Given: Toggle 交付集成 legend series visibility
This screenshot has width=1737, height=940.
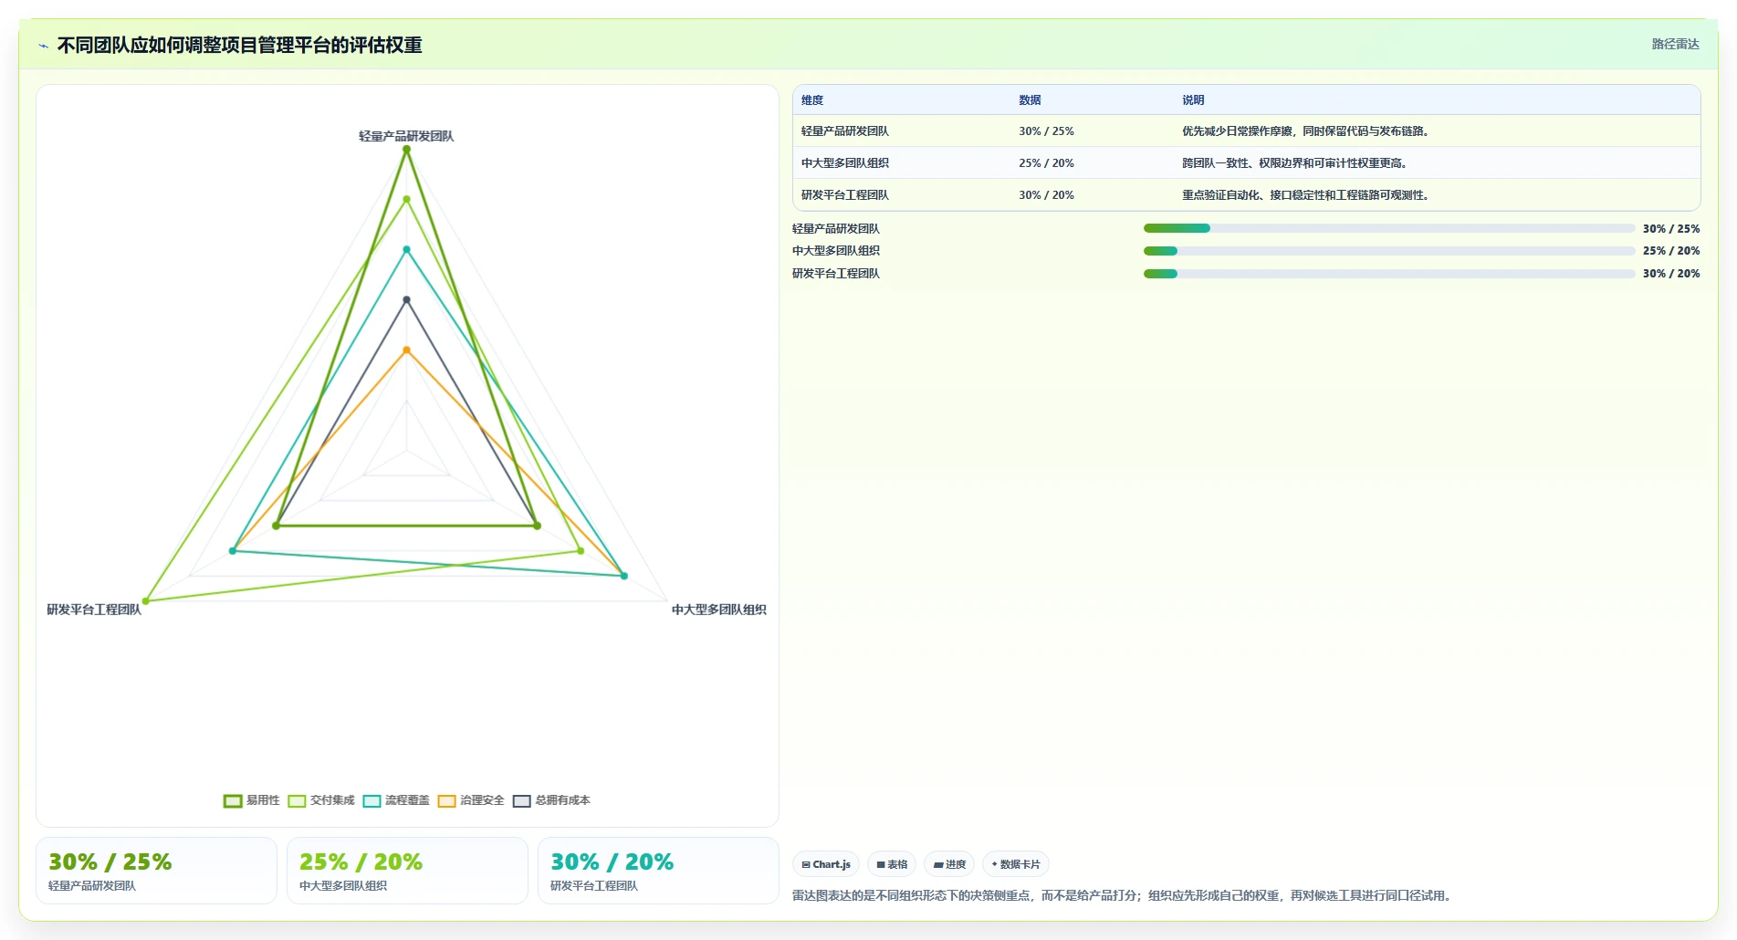Looking at the screenshot, I should click(321, 800).
